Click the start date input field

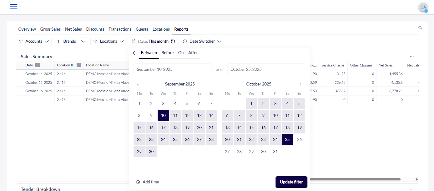(172, 69)
